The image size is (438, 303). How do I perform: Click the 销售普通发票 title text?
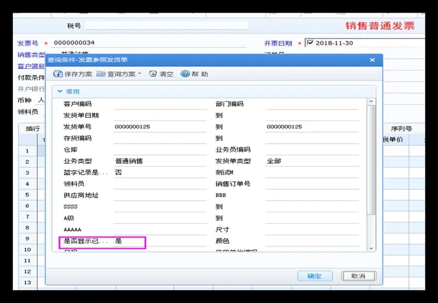click(x=380, y=26)
